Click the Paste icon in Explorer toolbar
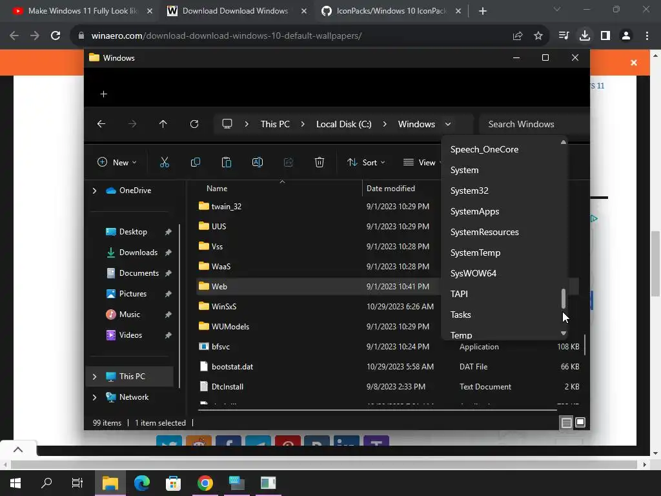 coord(227,162)
